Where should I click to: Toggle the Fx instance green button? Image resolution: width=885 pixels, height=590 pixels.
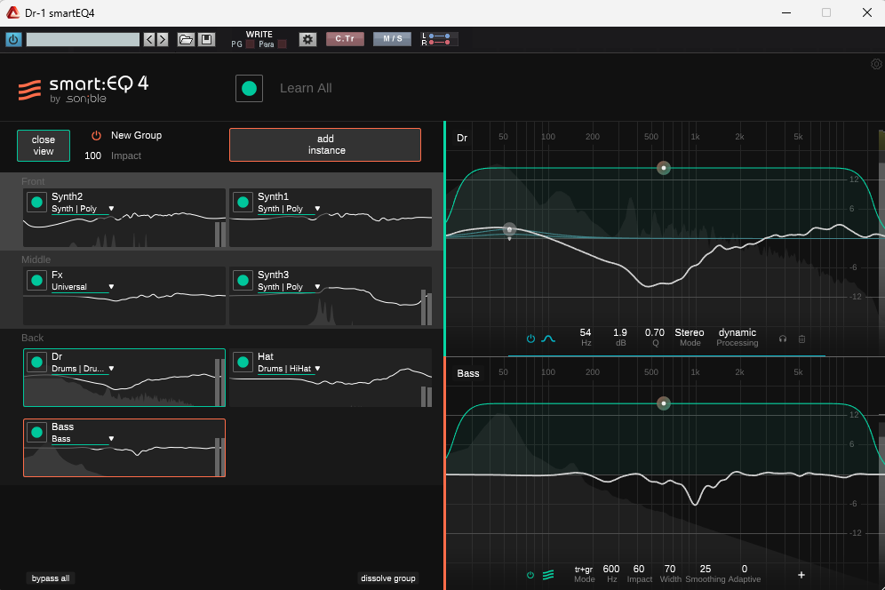tap(37, 281)
